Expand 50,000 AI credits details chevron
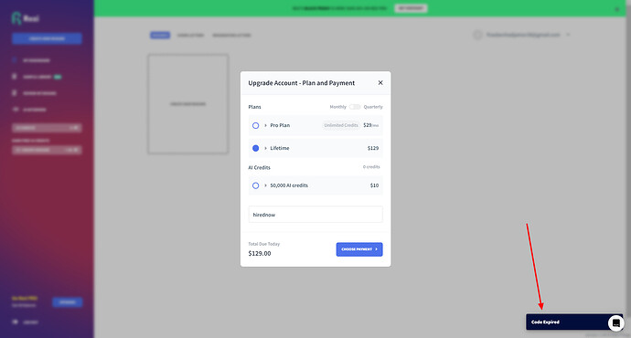 265,185
